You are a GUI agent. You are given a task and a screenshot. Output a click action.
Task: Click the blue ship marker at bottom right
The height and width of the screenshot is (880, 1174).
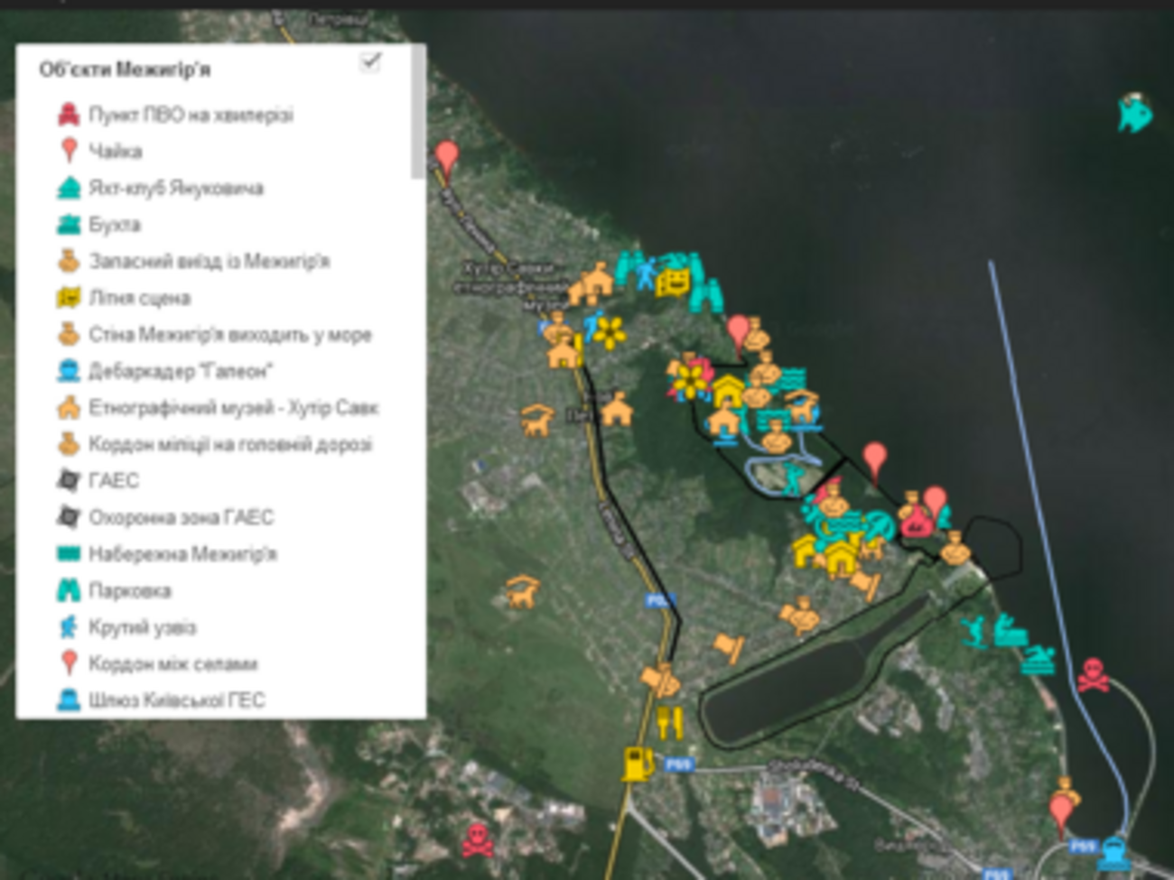1115,852
